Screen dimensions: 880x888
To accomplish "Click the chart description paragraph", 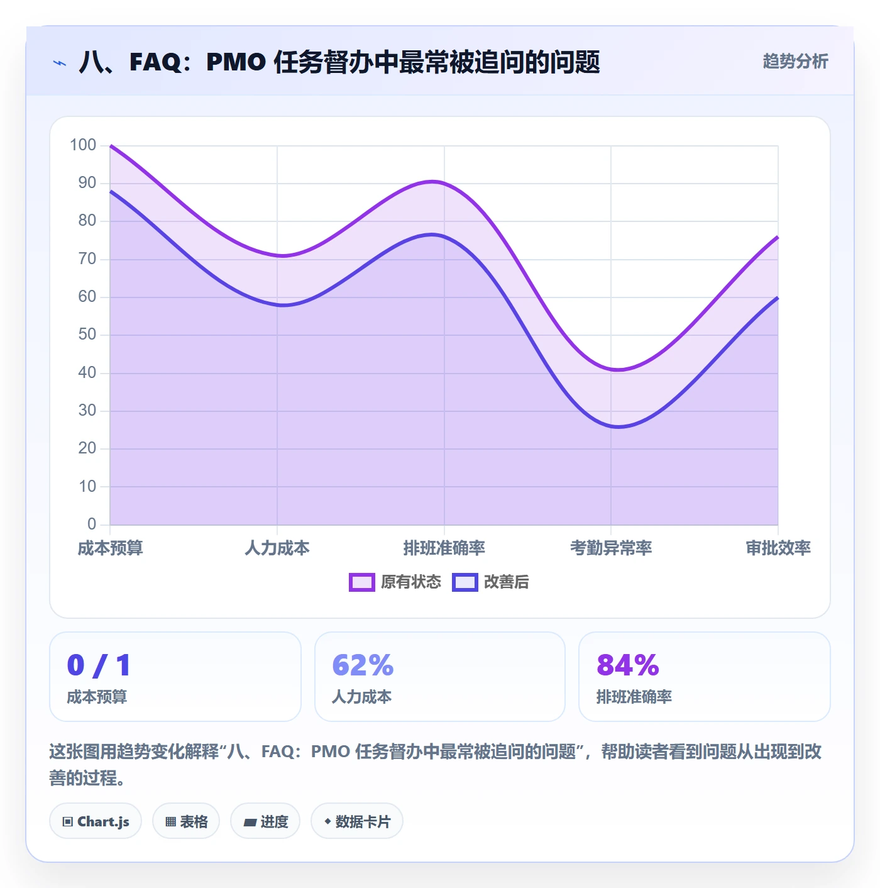I will click(436, 765).
